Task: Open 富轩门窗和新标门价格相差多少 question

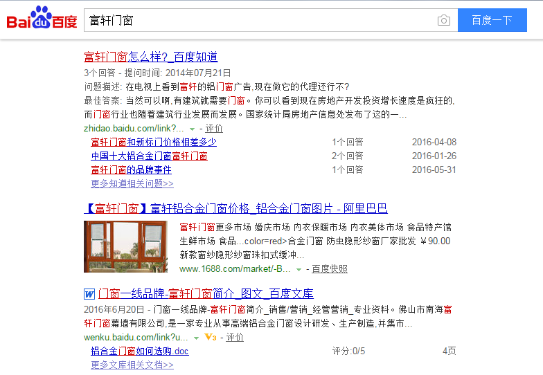Action: coord(154,143)
